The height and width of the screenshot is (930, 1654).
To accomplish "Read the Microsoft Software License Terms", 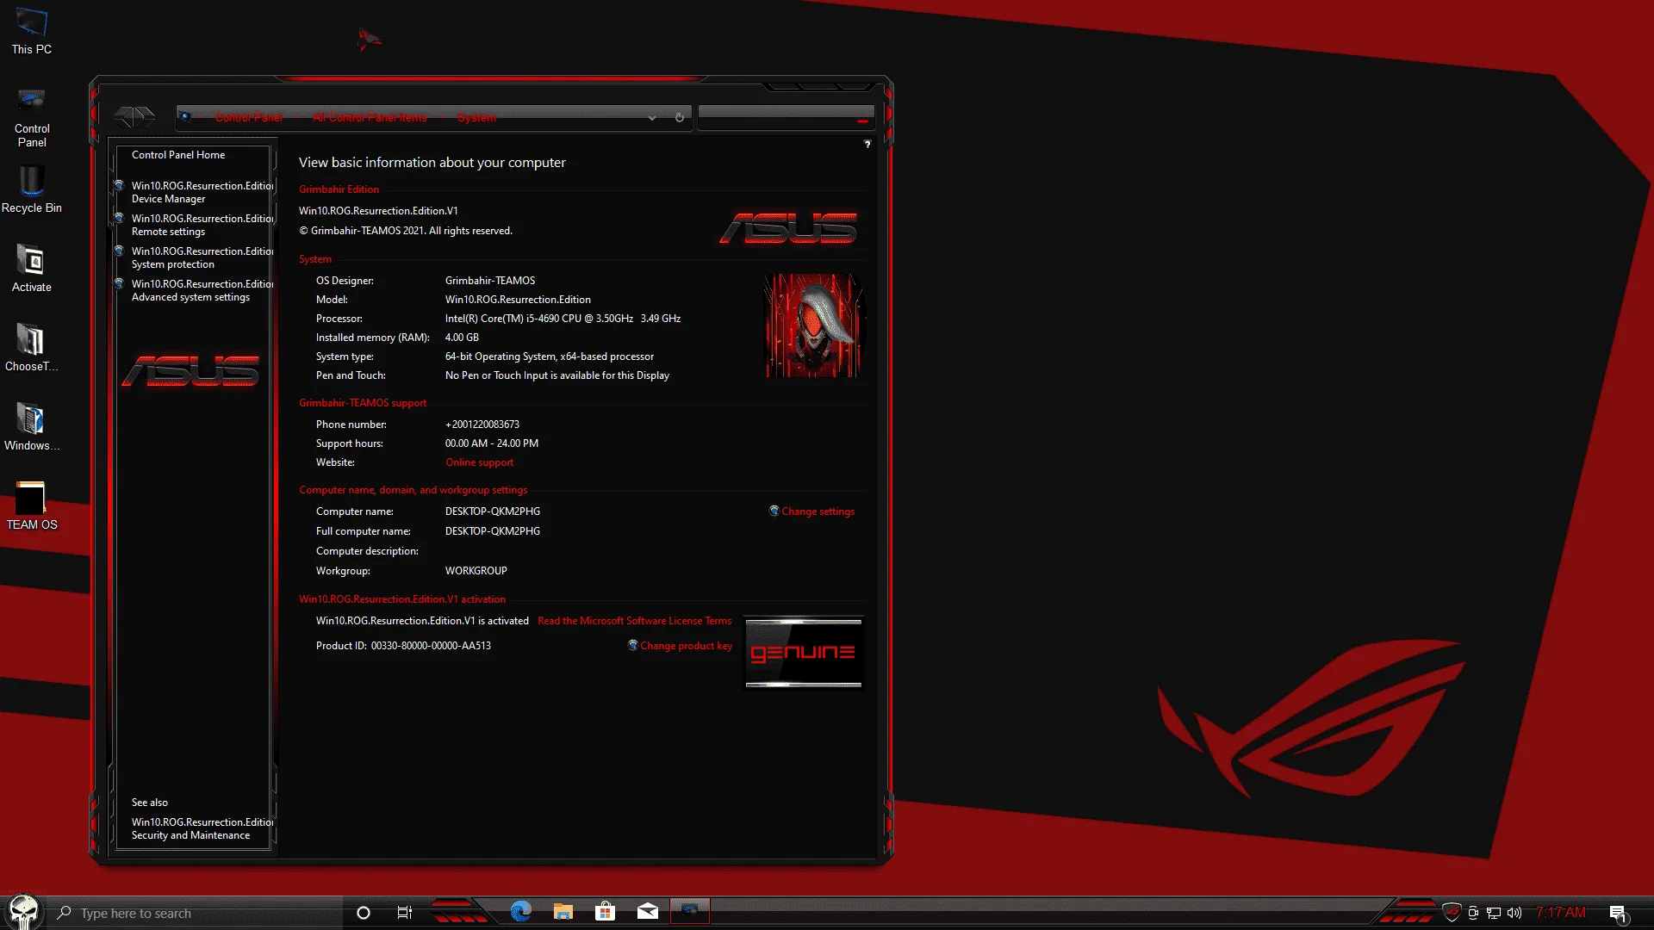I will pyautogui.click(x=634, y=621).
